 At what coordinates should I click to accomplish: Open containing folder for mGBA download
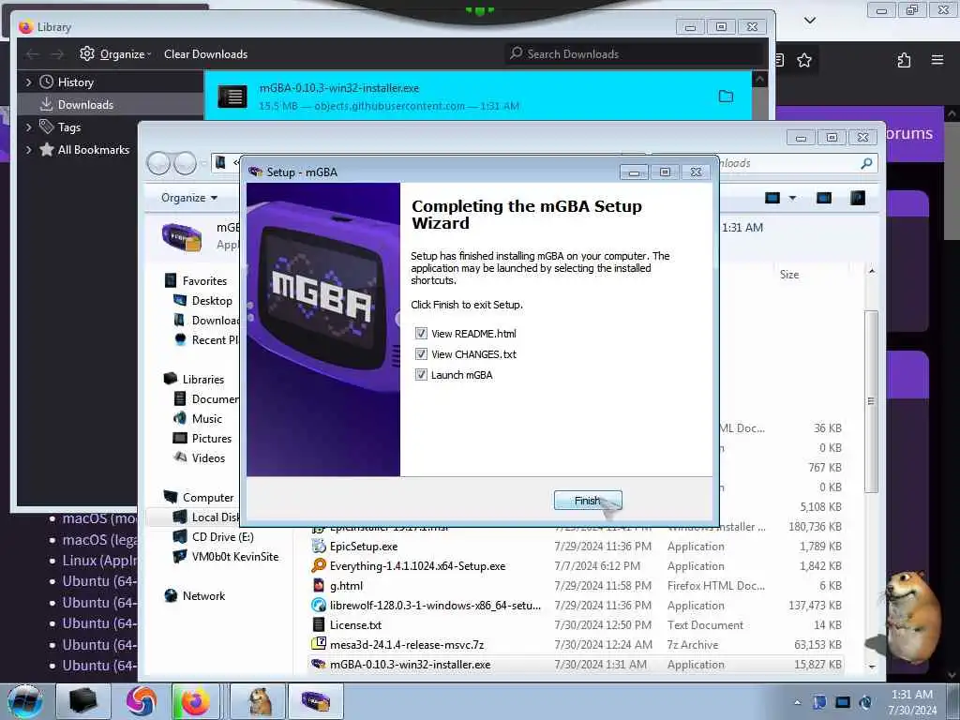727,97
